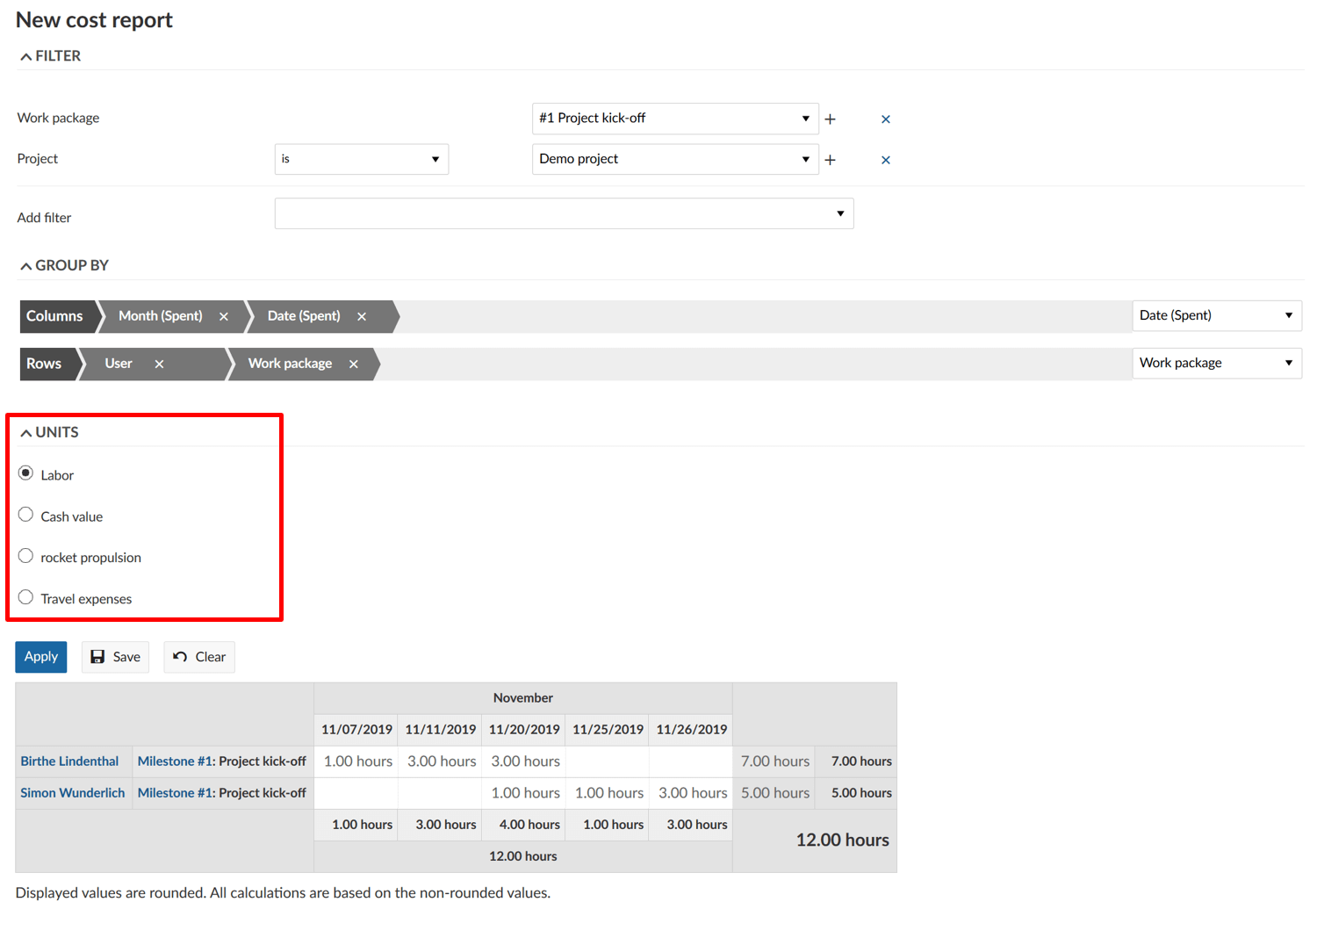Open the Add filter dropdown

(564, 213)
